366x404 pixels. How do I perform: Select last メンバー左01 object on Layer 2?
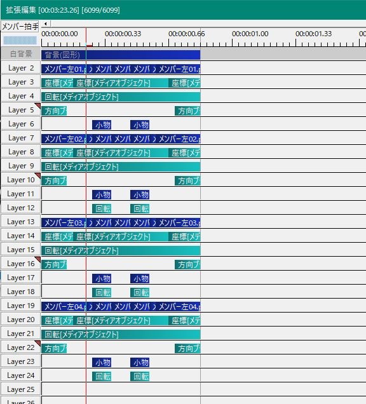[x=179, y=69]
